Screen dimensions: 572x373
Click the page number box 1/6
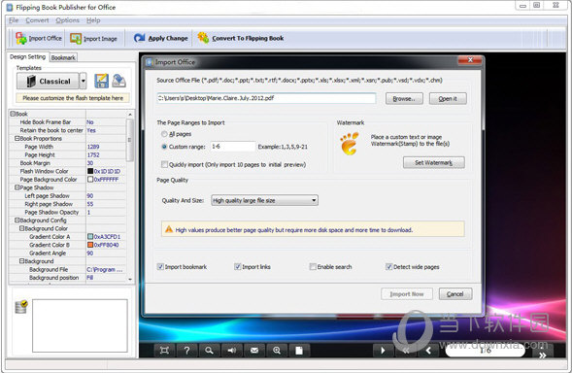pos(486,351)
